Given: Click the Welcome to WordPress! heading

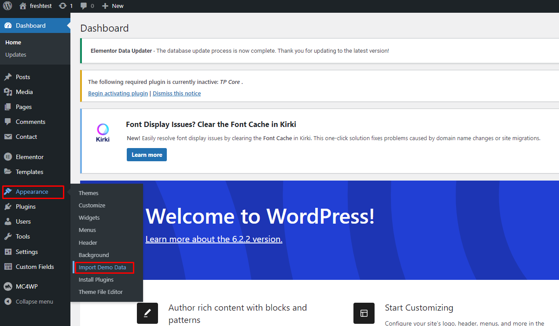Looking at the screenshot, I should tap(260, 216).
